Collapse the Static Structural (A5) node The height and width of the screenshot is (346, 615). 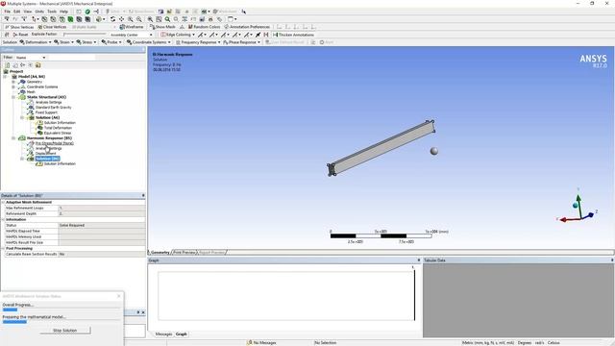coord(13,97)
